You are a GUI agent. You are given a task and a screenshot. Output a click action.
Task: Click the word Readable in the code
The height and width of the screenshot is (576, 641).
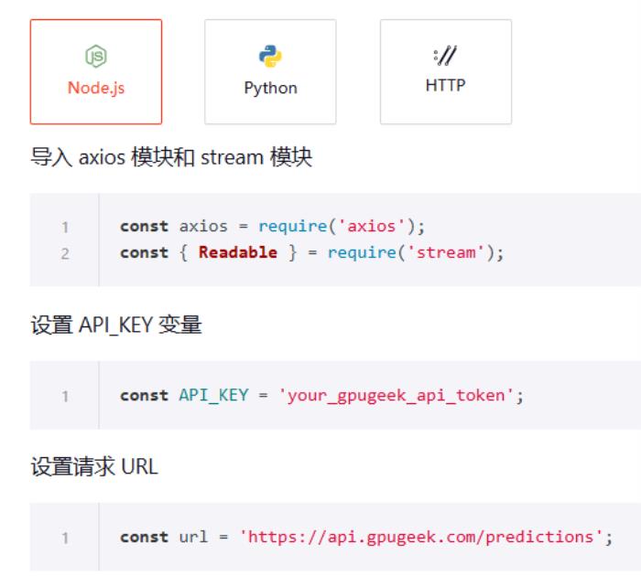[x=237, y=252]
